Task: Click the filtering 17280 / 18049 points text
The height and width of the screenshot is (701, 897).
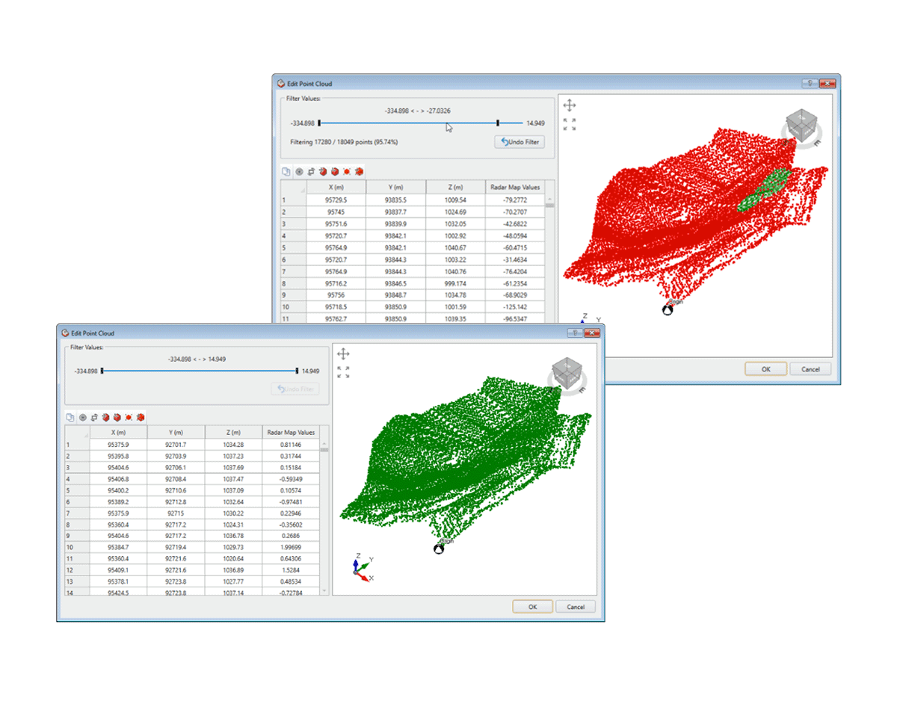Action: [344, 141]
